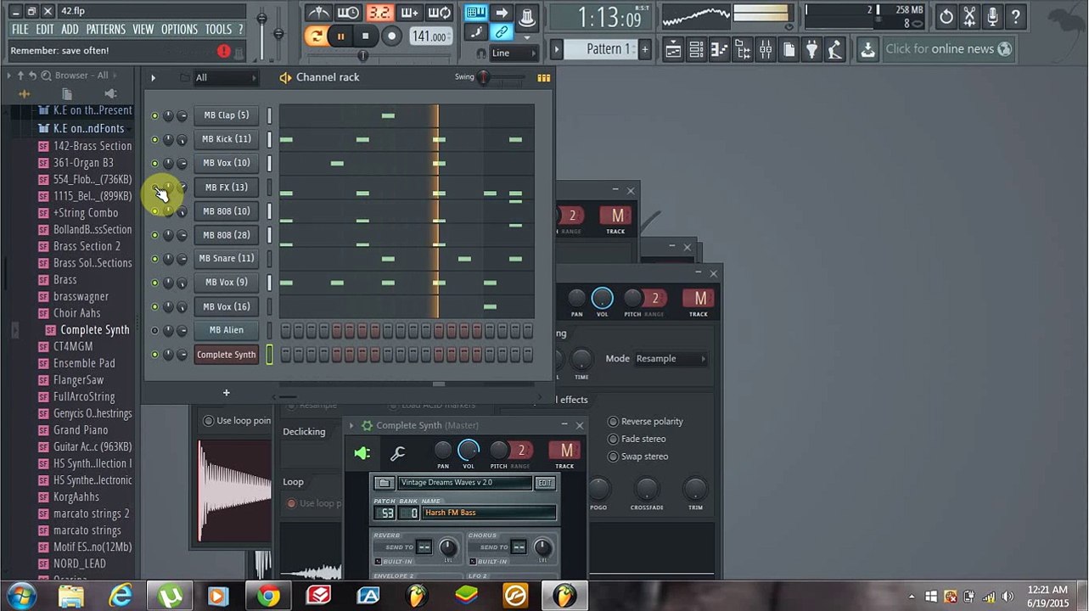
Task: Click the record button
Action: pos(391,36)
